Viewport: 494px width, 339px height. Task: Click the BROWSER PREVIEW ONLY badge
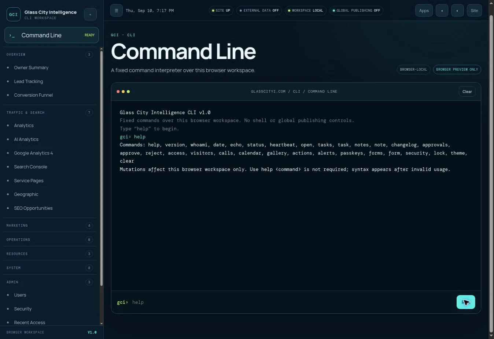point(457,70)
